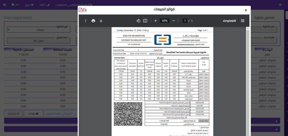Rotate the PDF counterclockwise
Screen dimensions: 288x136
click(x=138, y=21)
